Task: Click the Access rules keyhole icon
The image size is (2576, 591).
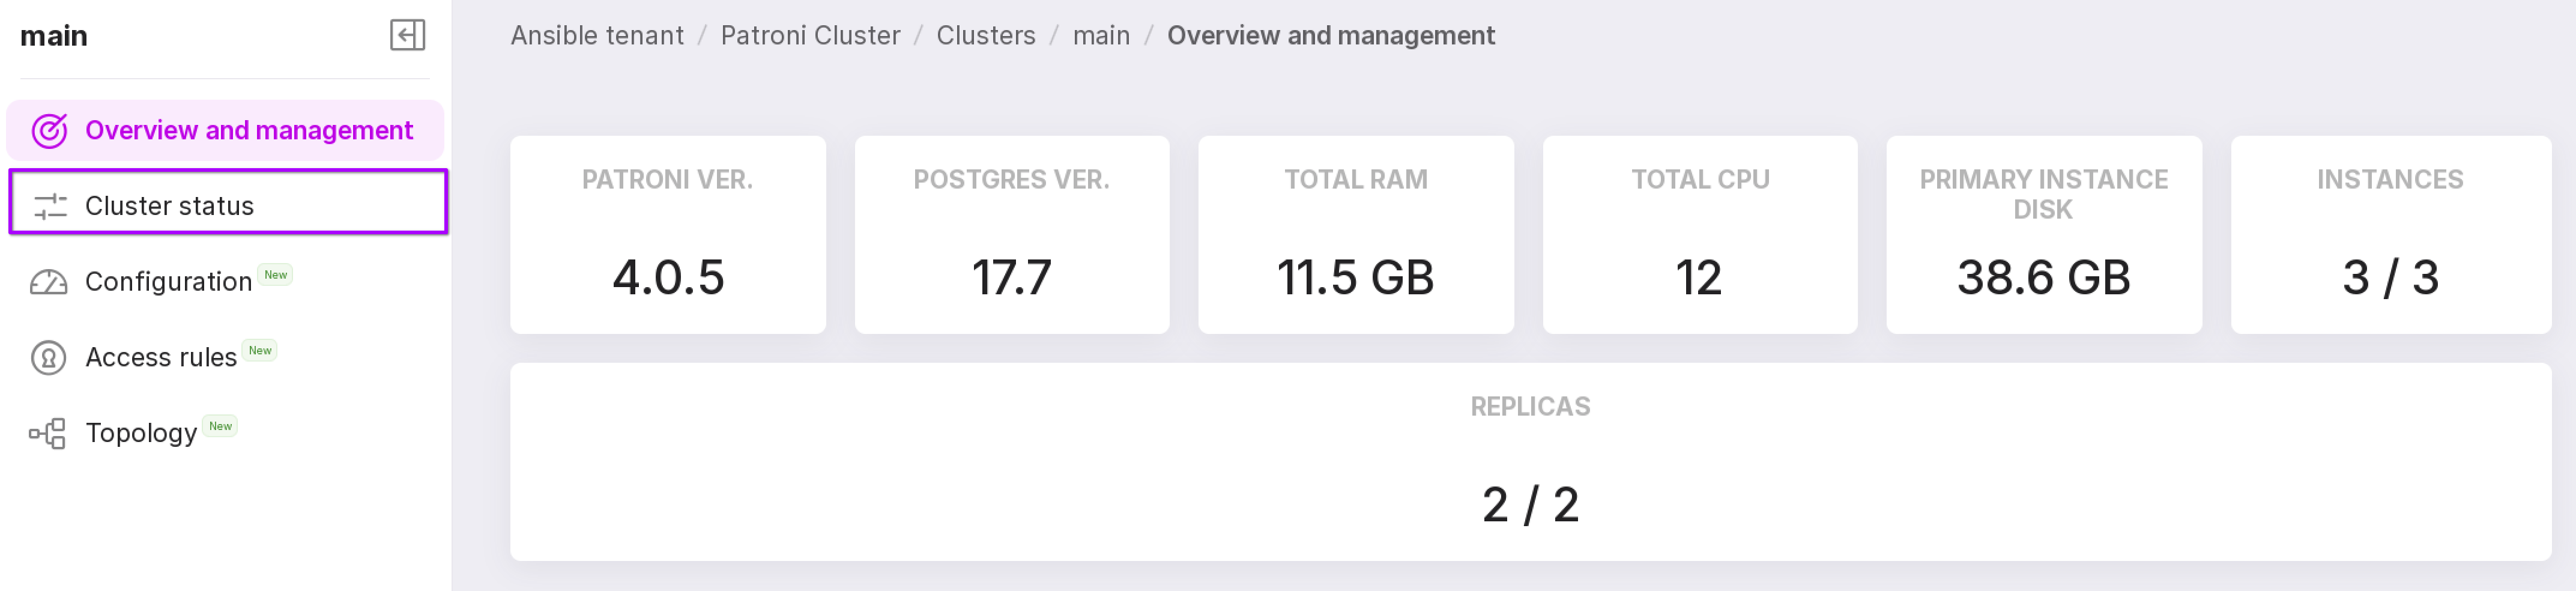Action: tap(49, 358)
